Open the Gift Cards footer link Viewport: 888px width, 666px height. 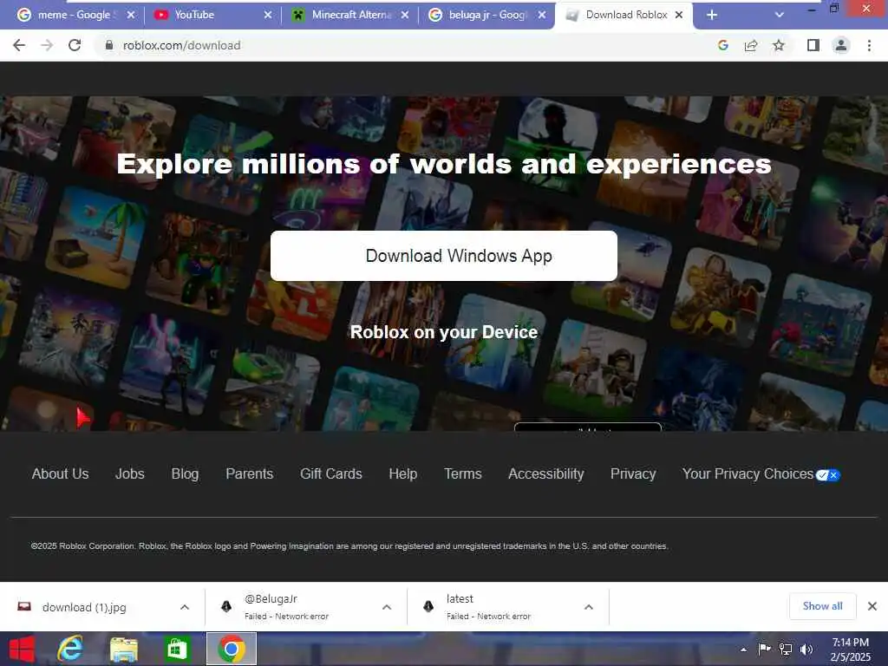coord(330,473)
